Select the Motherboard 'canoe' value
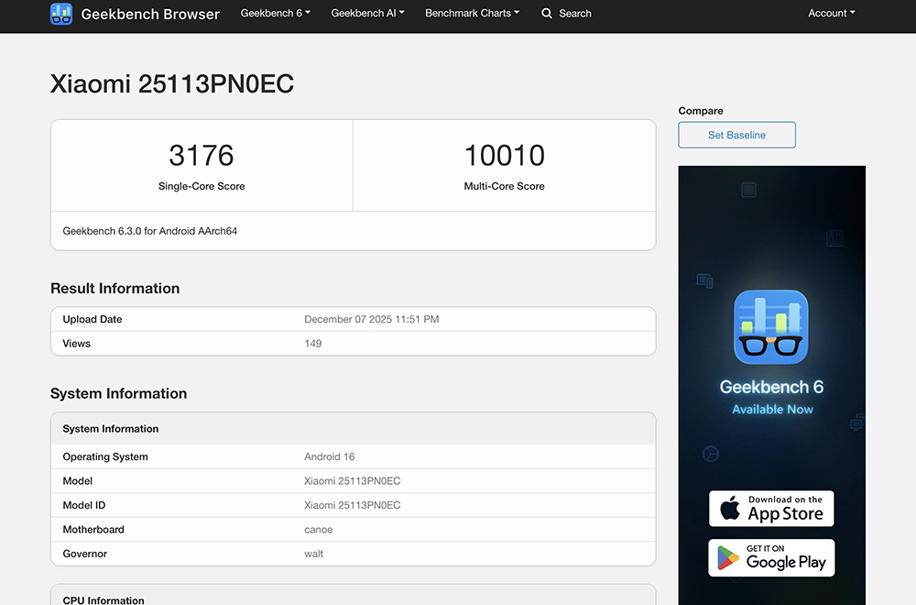The image size is (916, 605). point(319,530)
